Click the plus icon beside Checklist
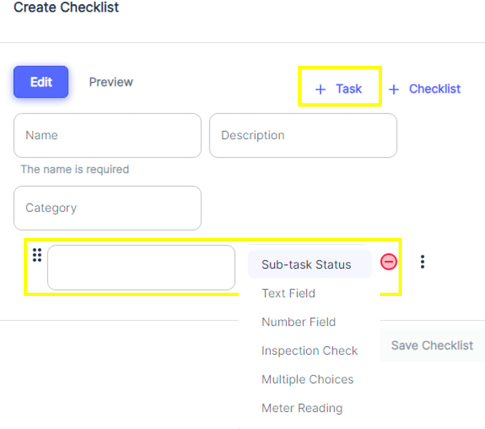Viewport: 485px width, 429px height. 394,90
